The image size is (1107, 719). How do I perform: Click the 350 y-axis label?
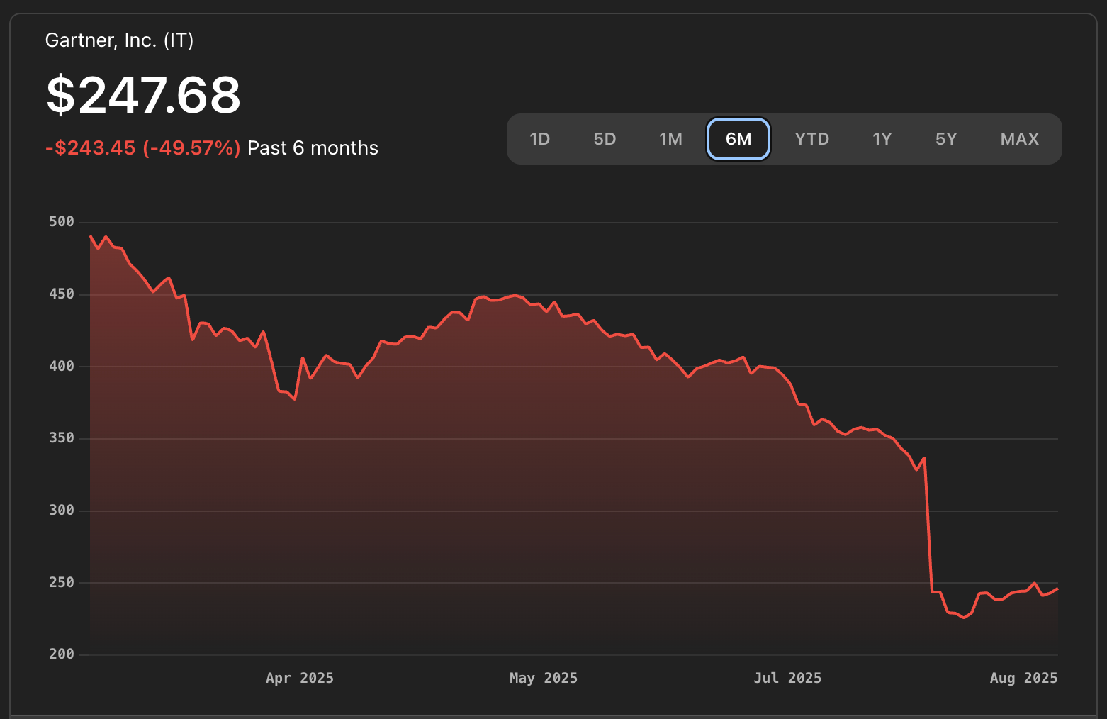[62, 438]
